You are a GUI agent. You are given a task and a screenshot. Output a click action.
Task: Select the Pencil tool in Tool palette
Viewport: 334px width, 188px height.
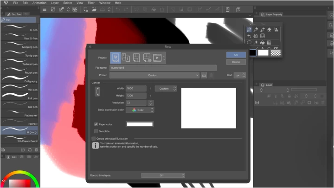tap(256, 30)
